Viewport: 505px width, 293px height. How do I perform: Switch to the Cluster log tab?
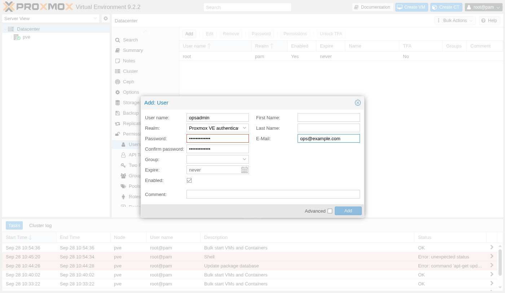pos(40,226)
